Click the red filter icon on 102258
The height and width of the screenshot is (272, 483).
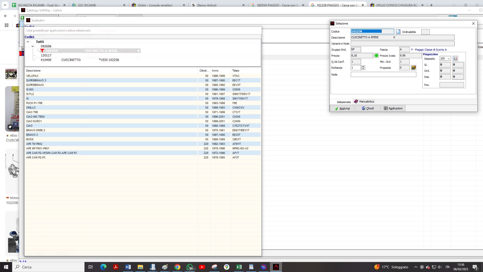point(42,51)
